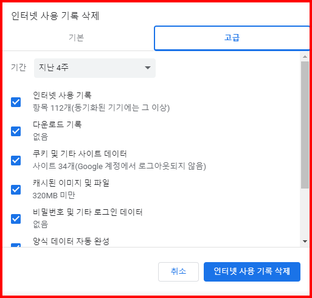Click the scrollbar up arrow

point(305,57)
